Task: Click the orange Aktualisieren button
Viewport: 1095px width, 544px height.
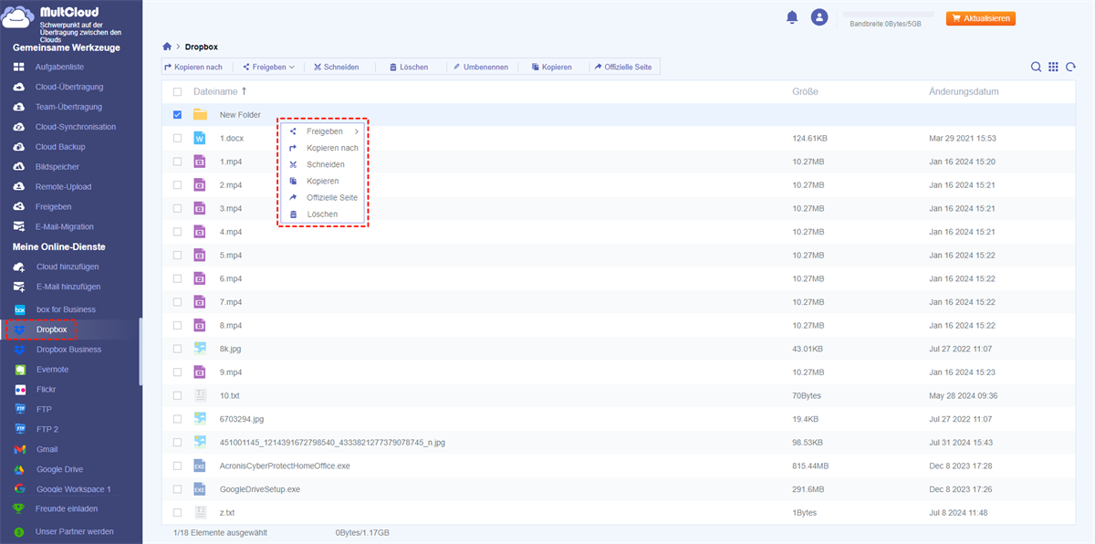Action: pyautogui.click(x=981, y=18)
